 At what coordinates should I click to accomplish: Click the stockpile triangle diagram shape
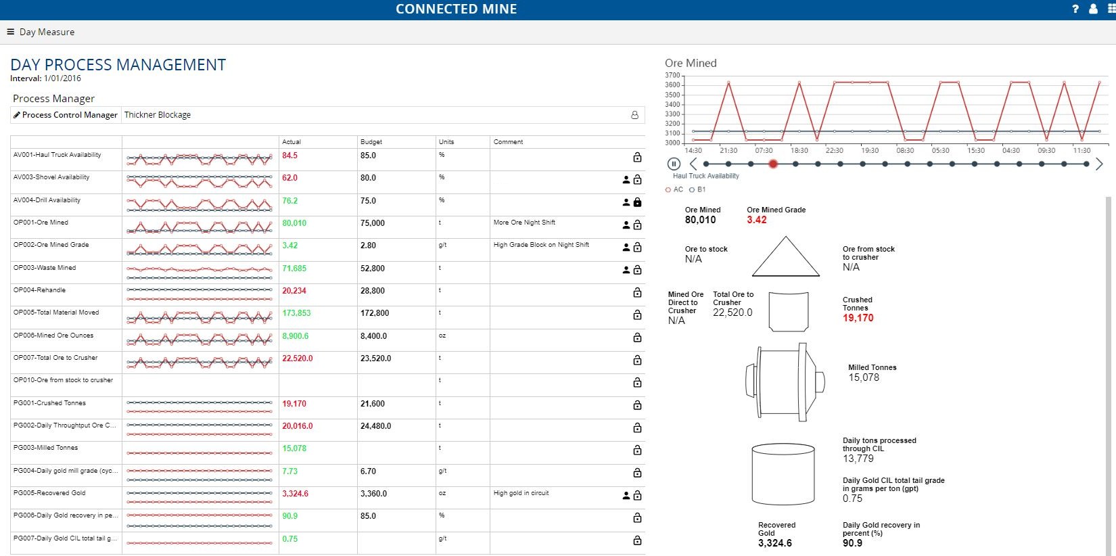(786, 256)
